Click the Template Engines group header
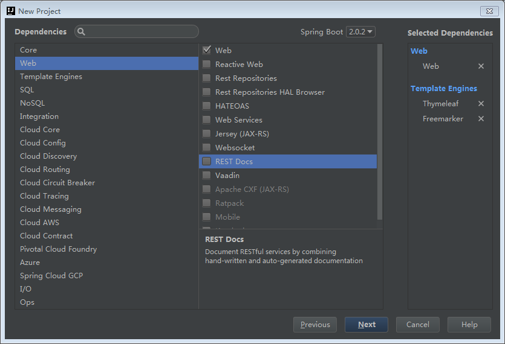The height and width of the screenshot is (344, 505). pos(444,88)
